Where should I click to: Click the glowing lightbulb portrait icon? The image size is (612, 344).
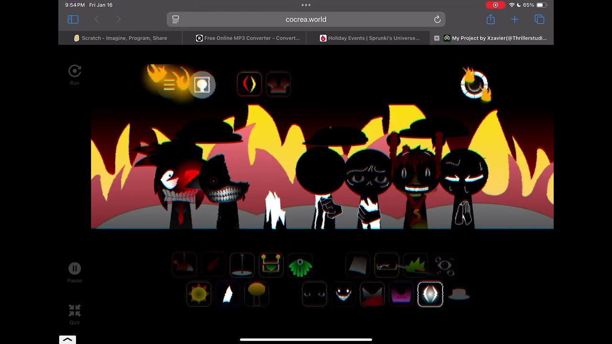[x=202, y=85]
